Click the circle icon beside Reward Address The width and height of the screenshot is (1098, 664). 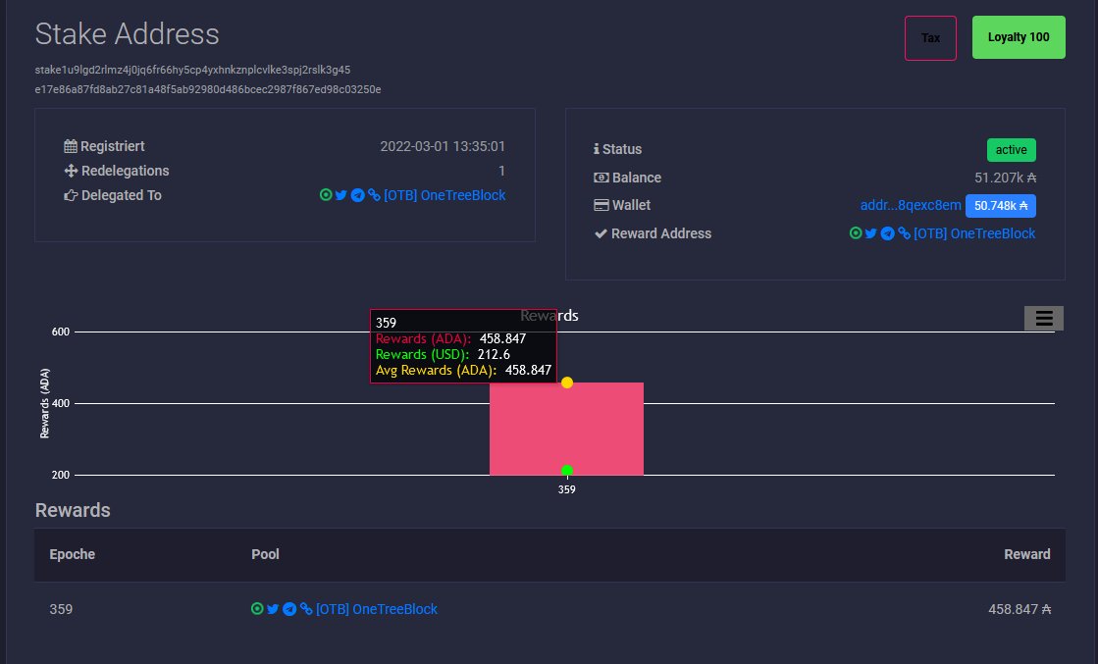856,233
